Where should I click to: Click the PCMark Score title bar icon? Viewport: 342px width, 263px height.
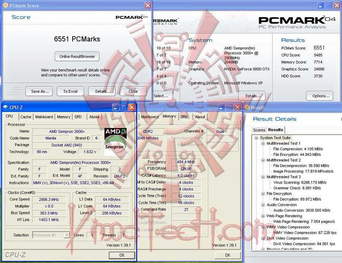click(x=6, y=5)
